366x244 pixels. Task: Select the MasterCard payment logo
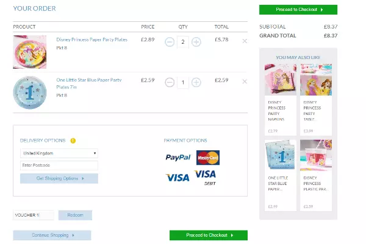pyautogui.click(x=208, y=158)
